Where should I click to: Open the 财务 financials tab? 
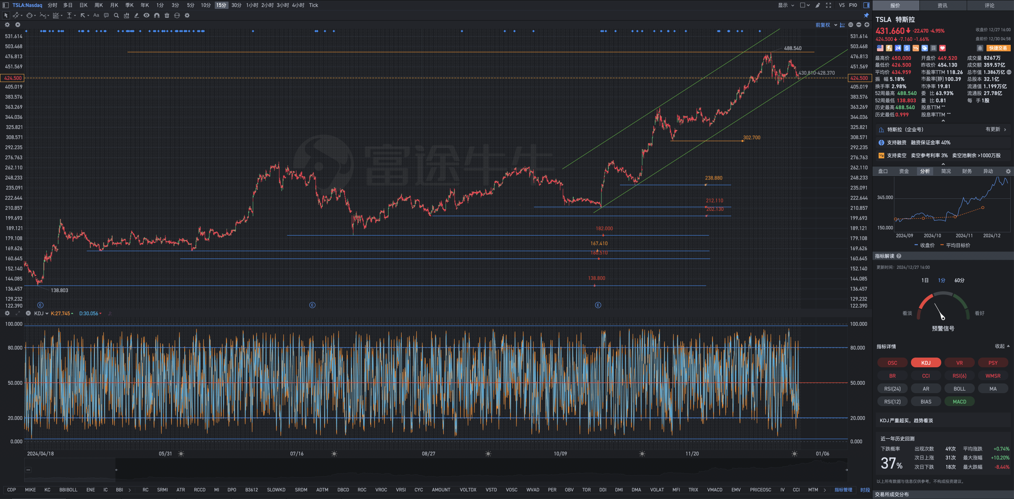pyautogui.click(x=967, y=171)
